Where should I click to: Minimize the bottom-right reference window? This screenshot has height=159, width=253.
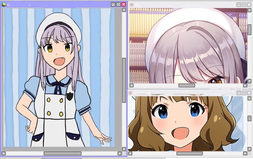coord(238,93)
